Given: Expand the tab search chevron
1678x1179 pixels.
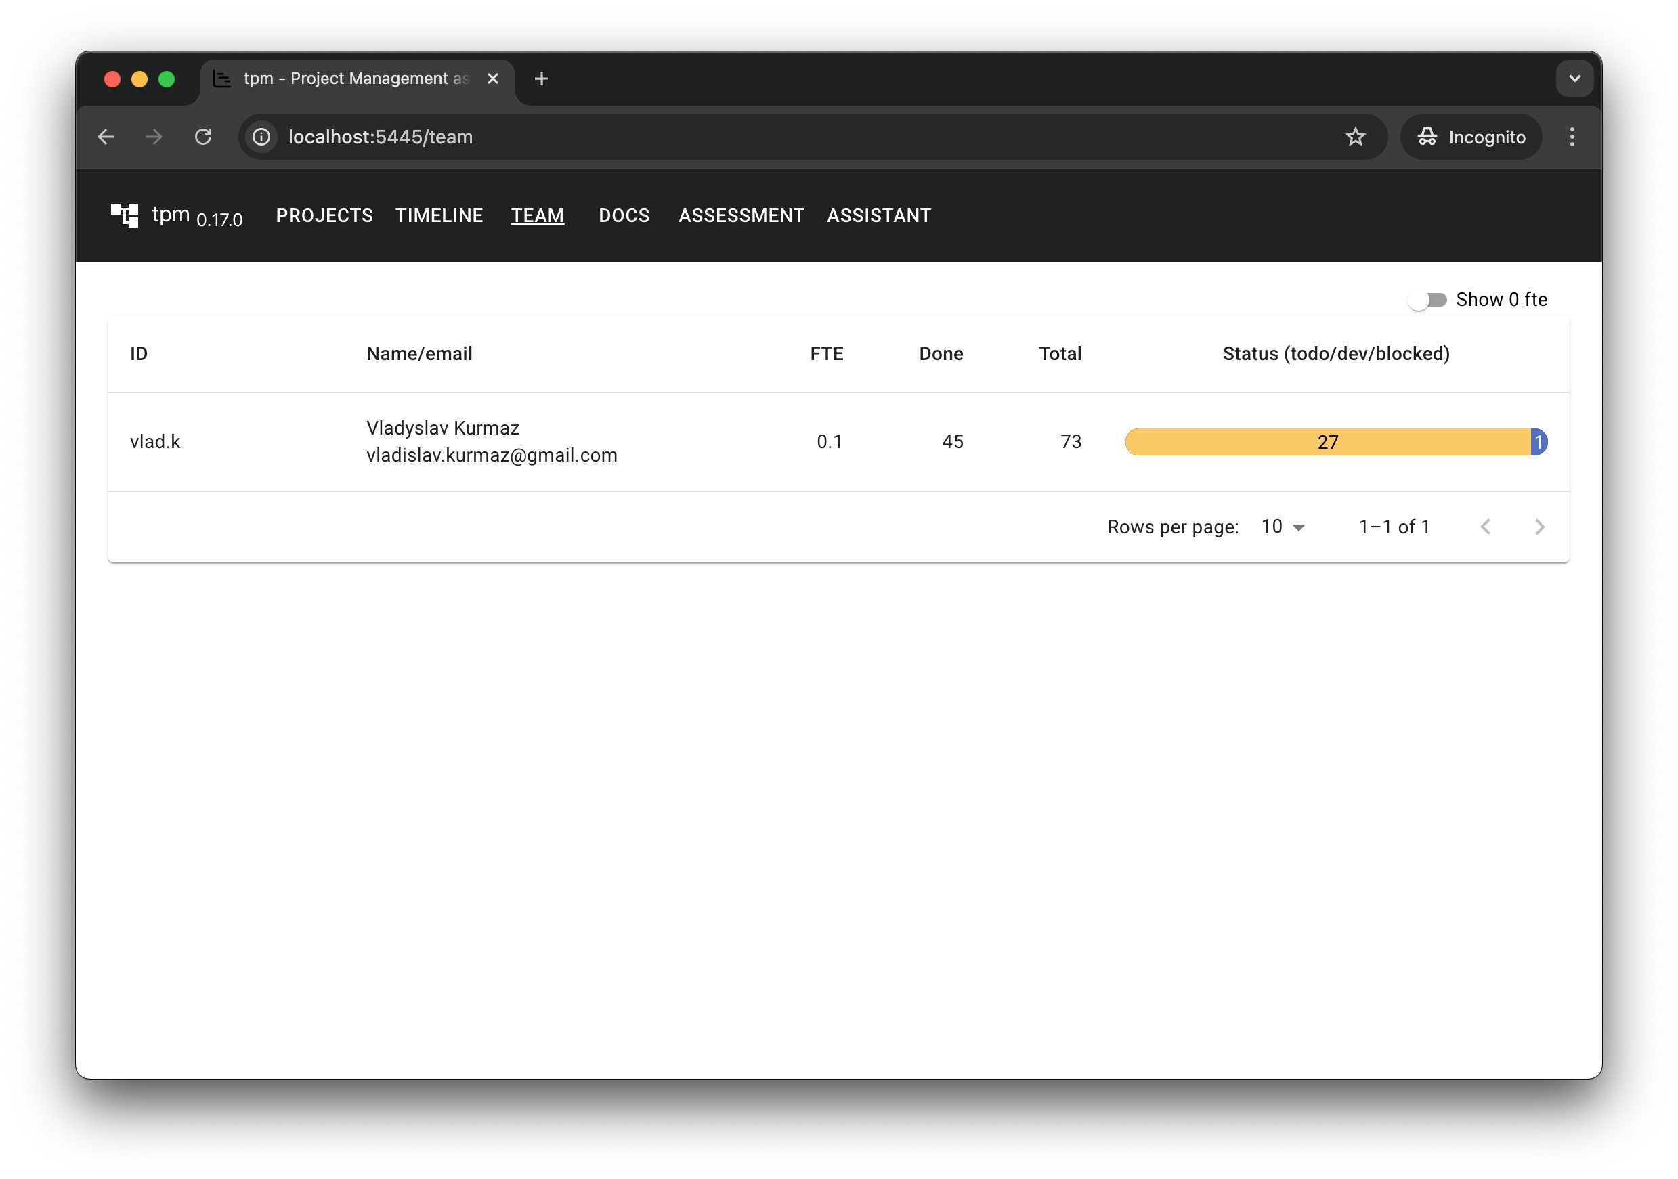Looking at the screenshot, I should coord(1574,79).
